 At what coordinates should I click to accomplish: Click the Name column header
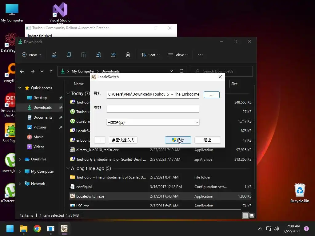click(79, 84)
